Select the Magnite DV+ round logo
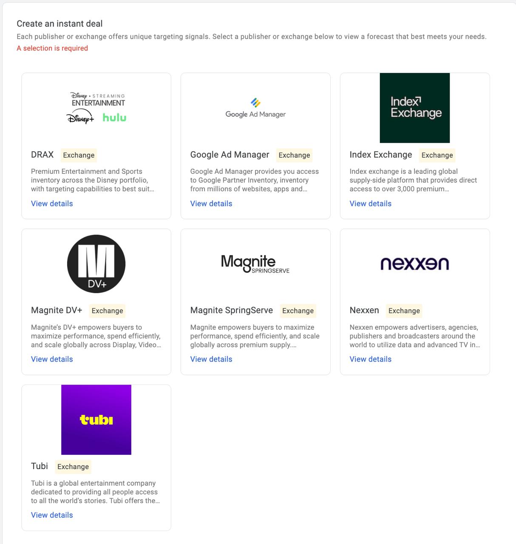Image resolution: width=516 pixels, height=544 pixels. (96, 264)
